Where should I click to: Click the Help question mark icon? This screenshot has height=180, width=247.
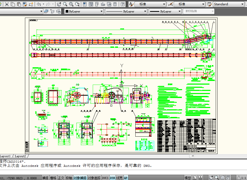(x=123, y=4)
